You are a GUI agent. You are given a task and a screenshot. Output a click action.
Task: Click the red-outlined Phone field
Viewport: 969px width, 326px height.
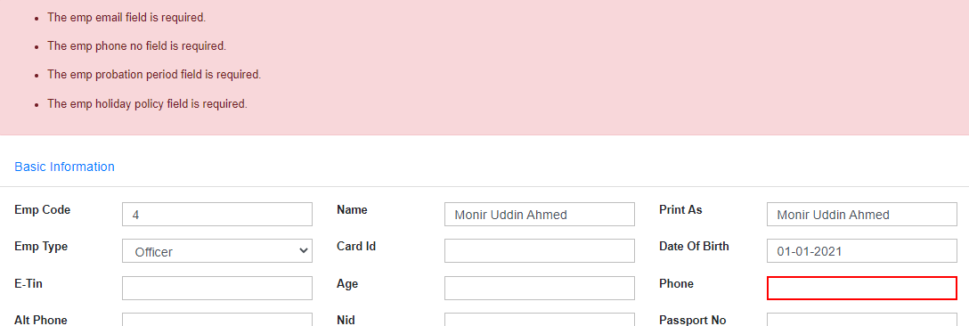[862, 289]
